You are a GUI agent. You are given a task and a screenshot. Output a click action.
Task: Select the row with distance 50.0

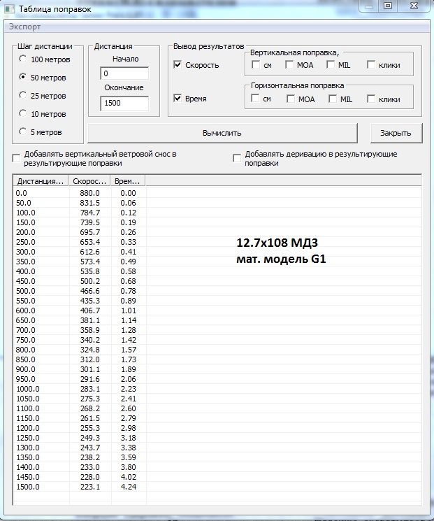click(x=217, y=203)
